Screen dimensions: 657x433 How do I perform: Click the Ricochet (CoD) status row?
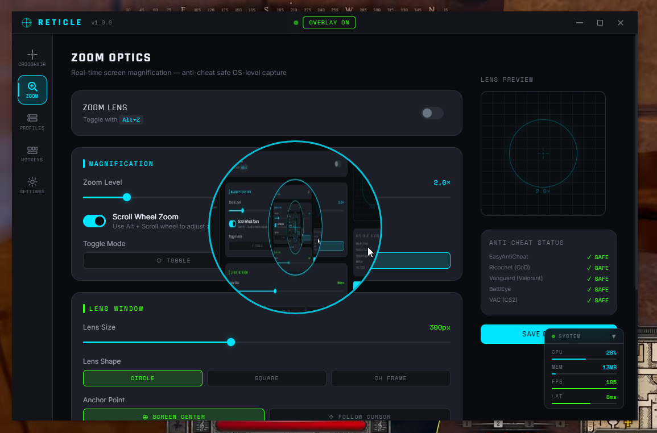point(548,268)
